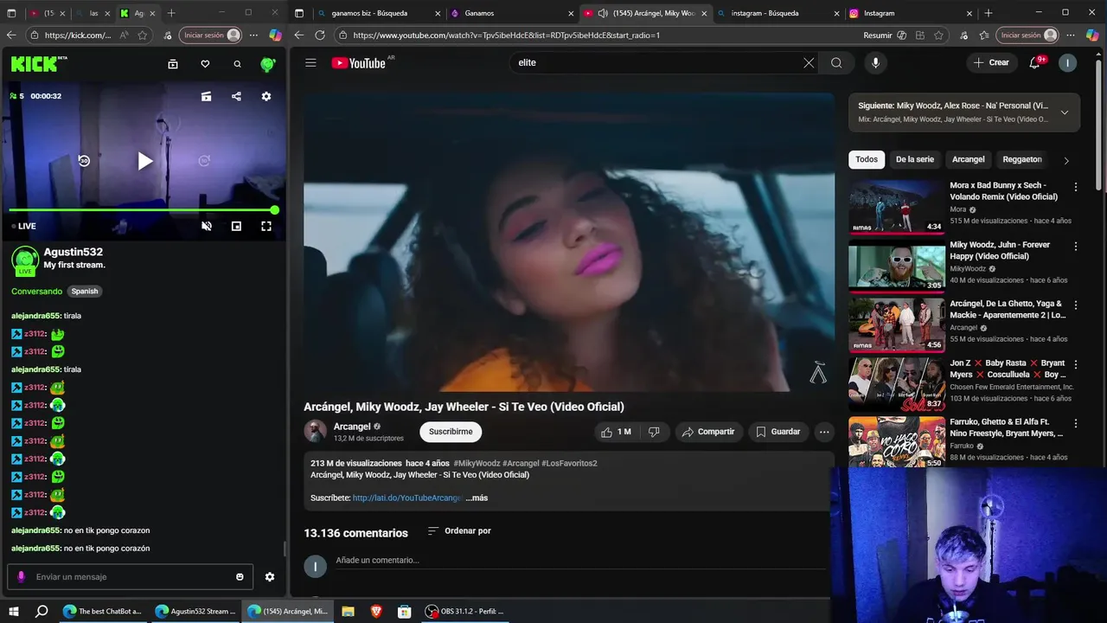Open the lati.do YouTubeArcangel link
1107x623 pixels.
pyautogui.click(x=406, y=498)
